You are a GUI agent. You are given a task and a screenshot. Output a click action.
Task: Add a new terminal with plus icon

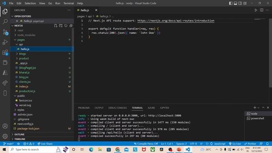click(x=255, y=108)
